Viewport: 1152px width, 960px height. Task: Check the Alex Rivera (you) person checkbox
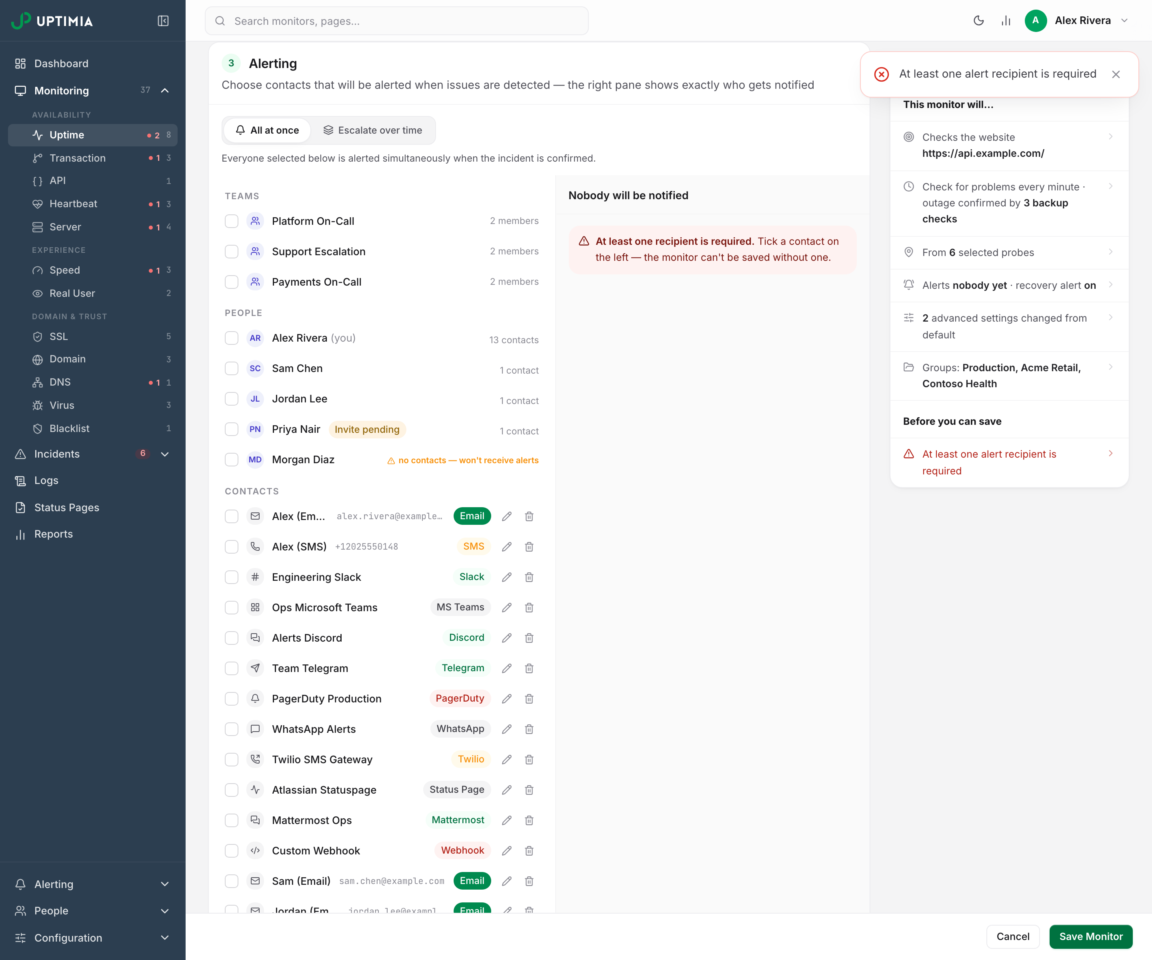tap(232, 338)
